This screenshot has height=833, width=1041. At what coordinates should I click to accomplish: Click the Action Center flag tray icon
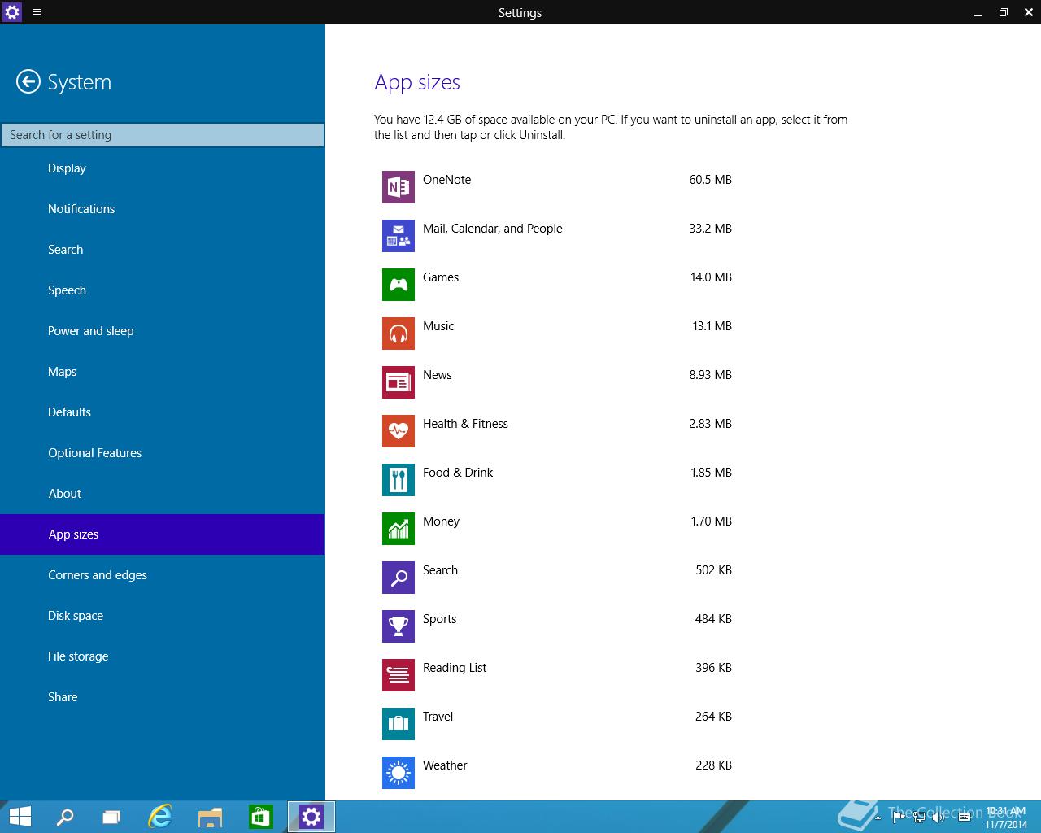point(899,818)
